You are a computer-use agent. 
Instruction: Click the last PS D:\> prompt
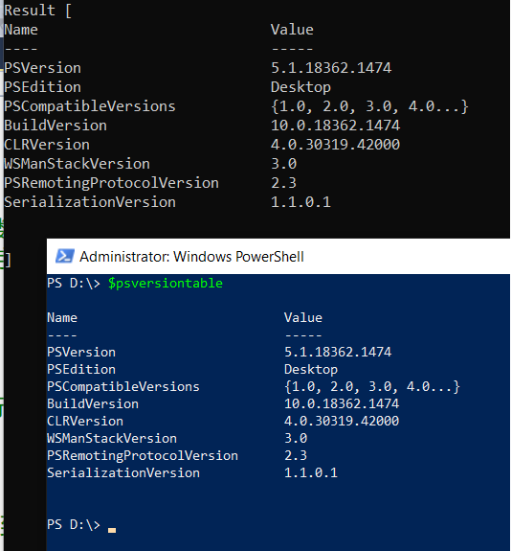click(x=74, y=524)
